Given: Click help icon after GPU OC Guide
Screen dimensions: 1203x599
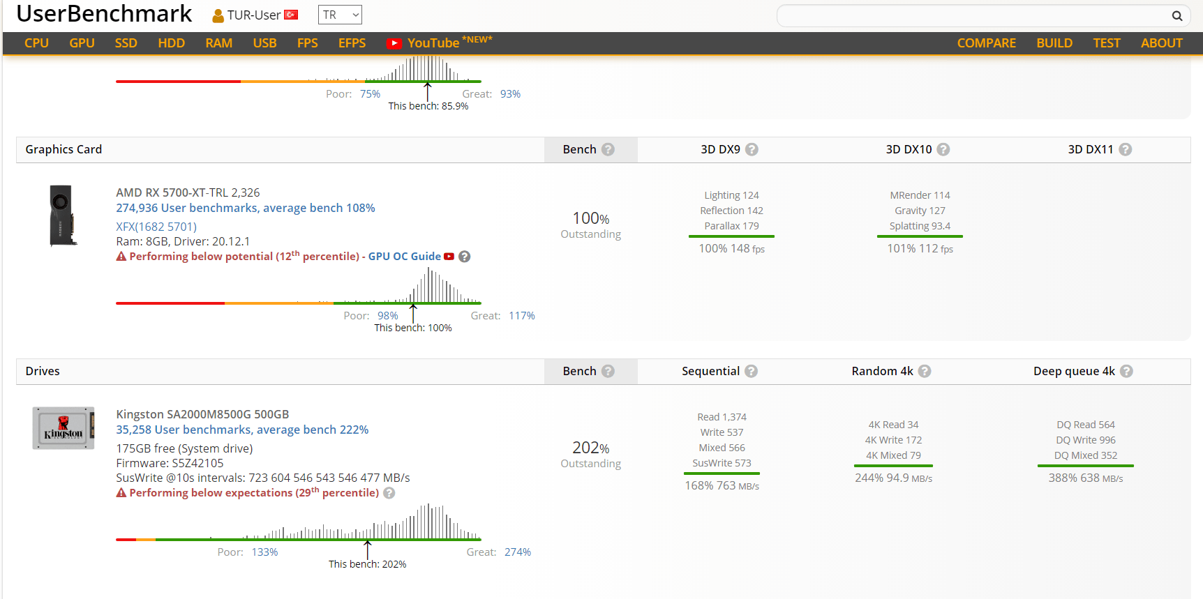Looking at the screenshot, I should pyautogui.click(x=465, y=257).
